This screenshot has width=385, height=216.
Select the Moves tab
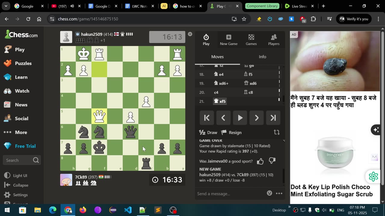[217, 57]
